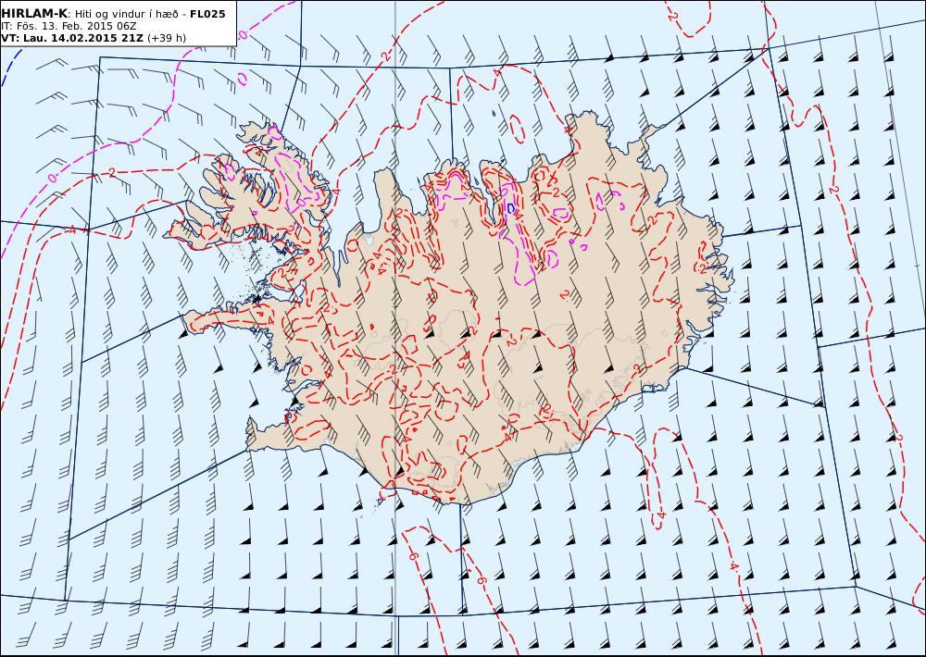Image resolution: width=926 pixels, height=657 pixels.
Task: Click the HIRLAM-K model title text
Action: 34,14
